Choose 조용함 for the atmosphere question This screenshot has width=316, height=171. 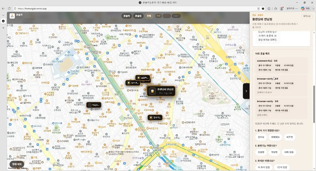tap(261, 152)
